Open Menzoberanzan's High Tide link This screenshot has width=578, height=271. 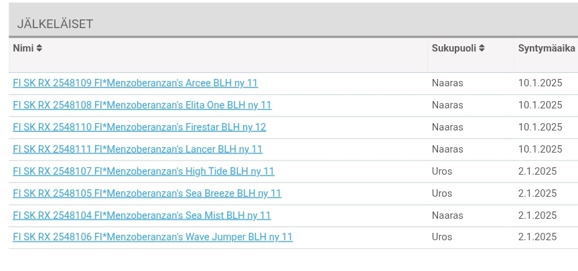tap(143, 171)
